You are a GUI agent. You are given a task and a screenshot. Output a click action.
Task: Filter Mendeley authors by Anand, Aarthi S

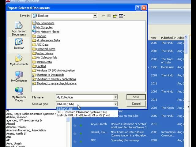[x=16, y=134]
